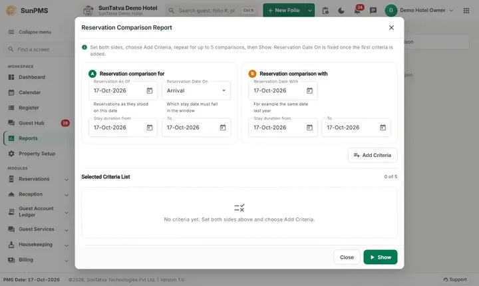Click the Property Setup gear icon
Image resolution: width=479 pixels, height=286 pixels.
click(11, 154)
